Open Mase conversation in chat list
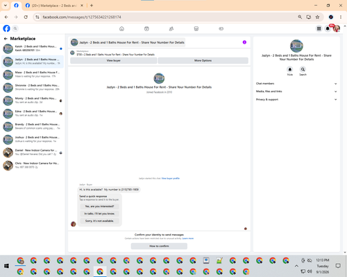 tap(33, 75)
